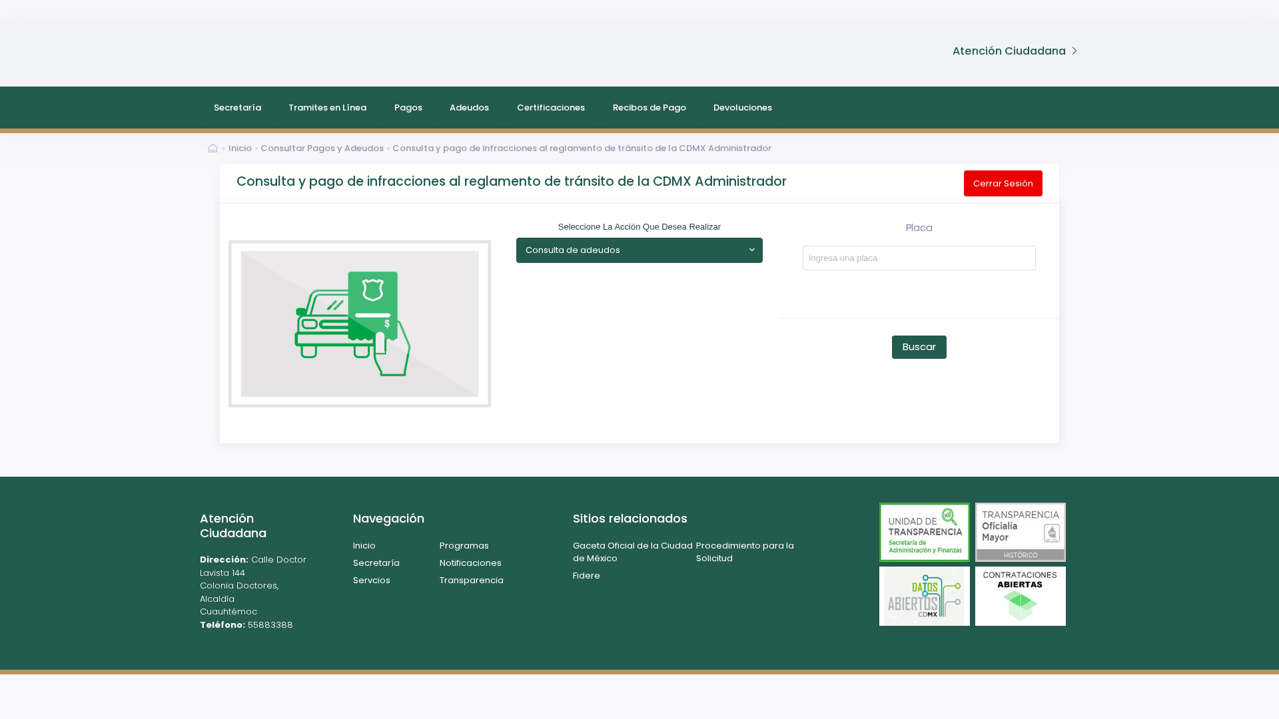Image resolution: width=1279 pixels, height=719 pixels.
Task: Click the Placa label
Action: tap(919, 228)
